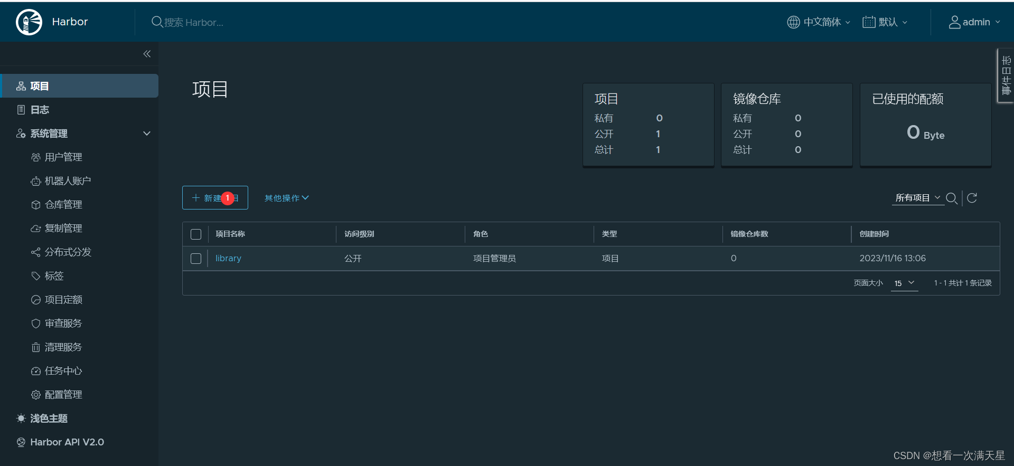Open the admin account dropdown
Viewport: 1014px width, 466px height.
(x=975, y=22)
